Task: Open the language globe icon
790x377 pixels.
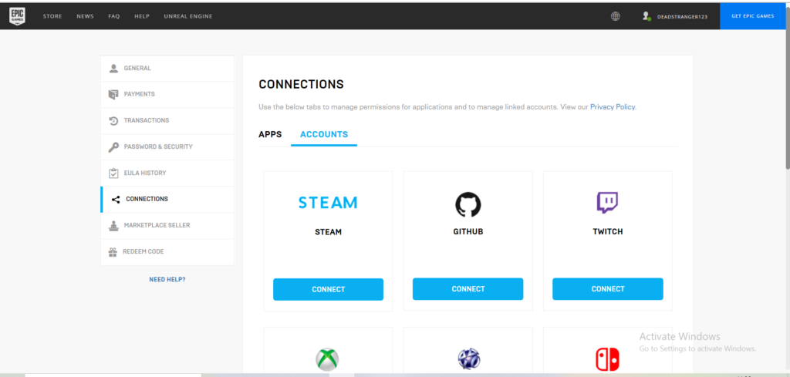Action: (615, 16)
